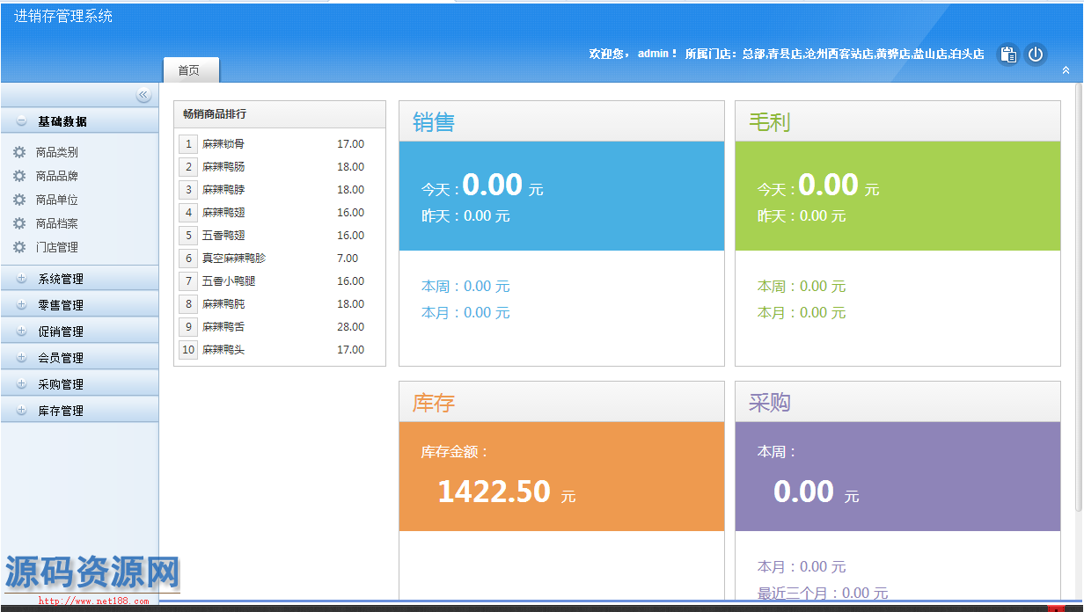The height and width of the screenshot is (612, 1084).
Task: Click gear icon beside 门店管理
Action: (x=19, y=247)
